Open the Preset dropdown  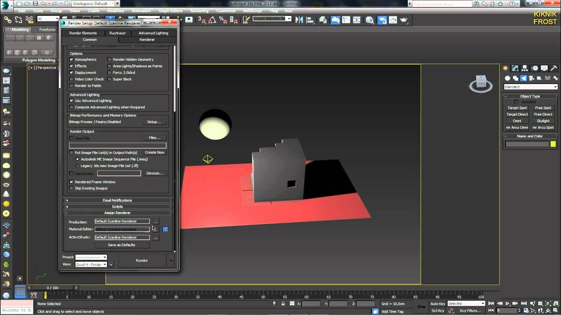(91, 257)
